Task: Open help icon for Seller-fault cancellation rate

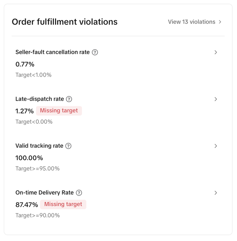Action: (x=95, y=52)
